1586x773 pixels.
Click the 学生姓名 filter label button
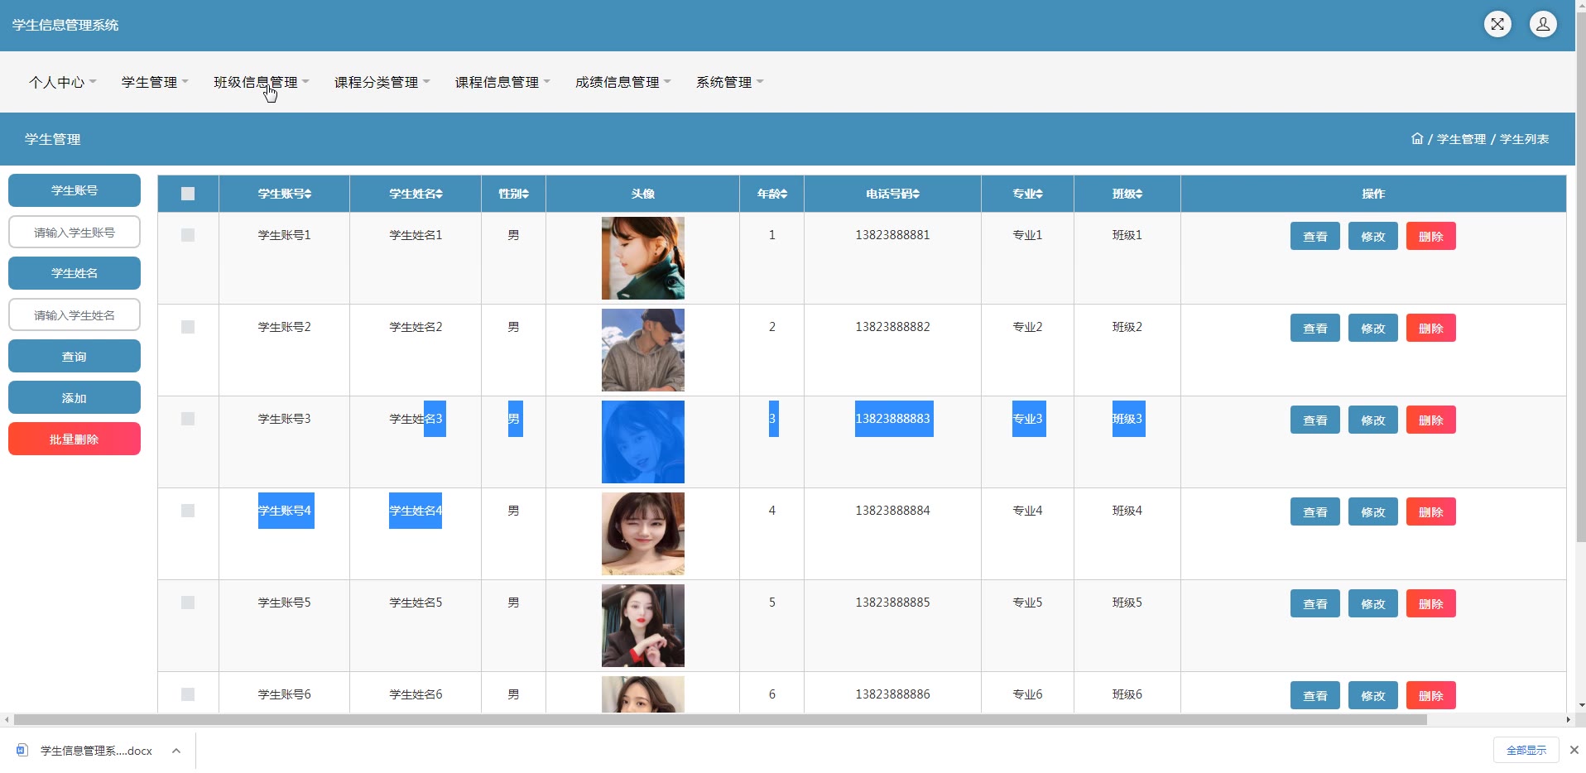pos(74,273)
